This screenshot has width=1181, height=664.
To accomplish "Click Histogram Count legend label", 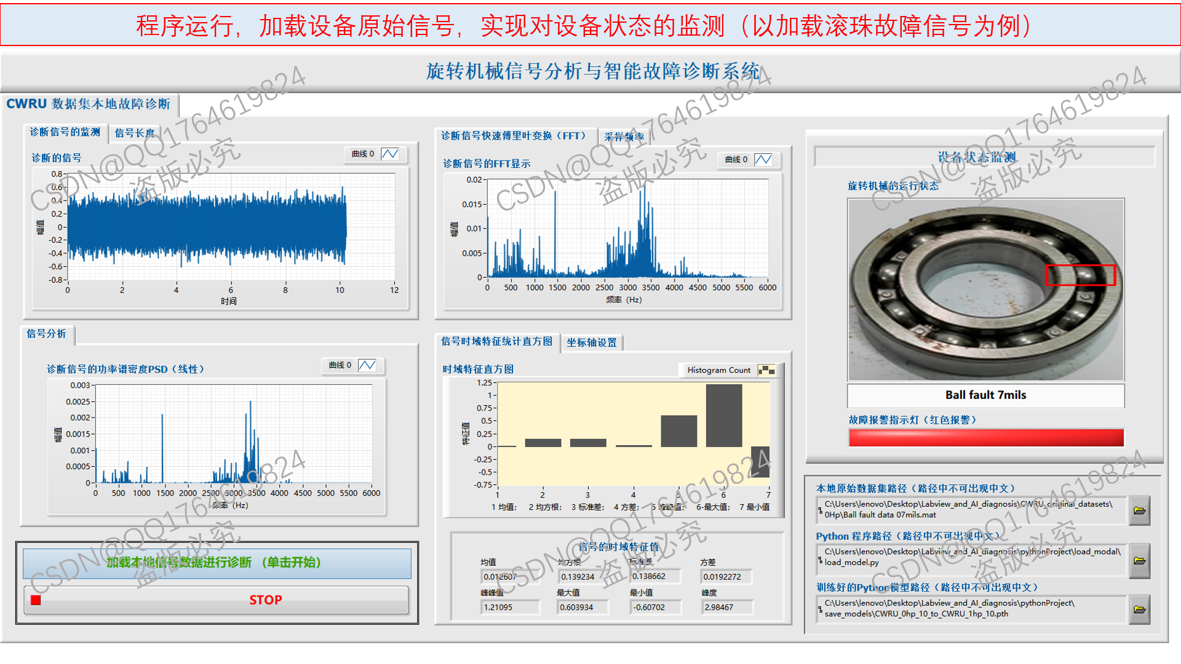I will (719, 370).
